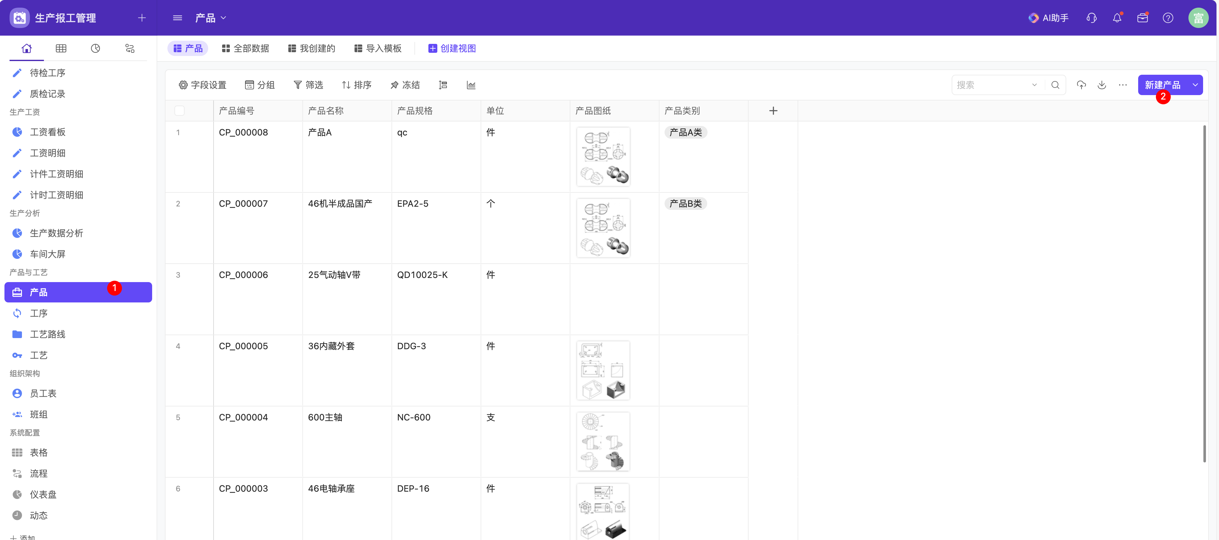1219x540 pixels.
Task: Open 工艺 in the sidebar
Action: [x=78, y=355]
